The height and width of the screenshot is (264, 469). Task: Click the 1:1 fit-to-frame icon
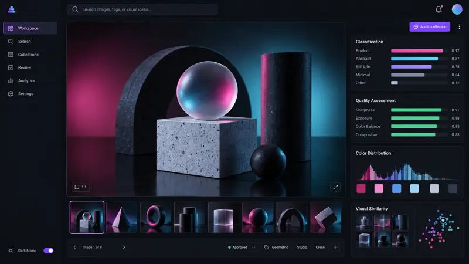77,187
